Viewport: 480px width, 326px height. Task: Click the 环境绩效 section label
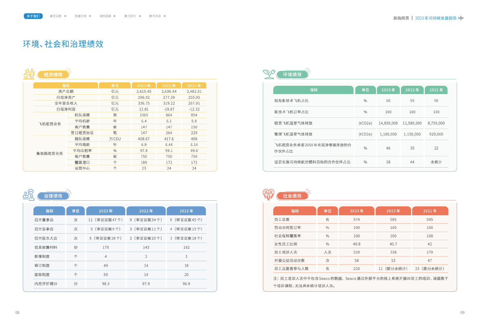coord(292,75)
